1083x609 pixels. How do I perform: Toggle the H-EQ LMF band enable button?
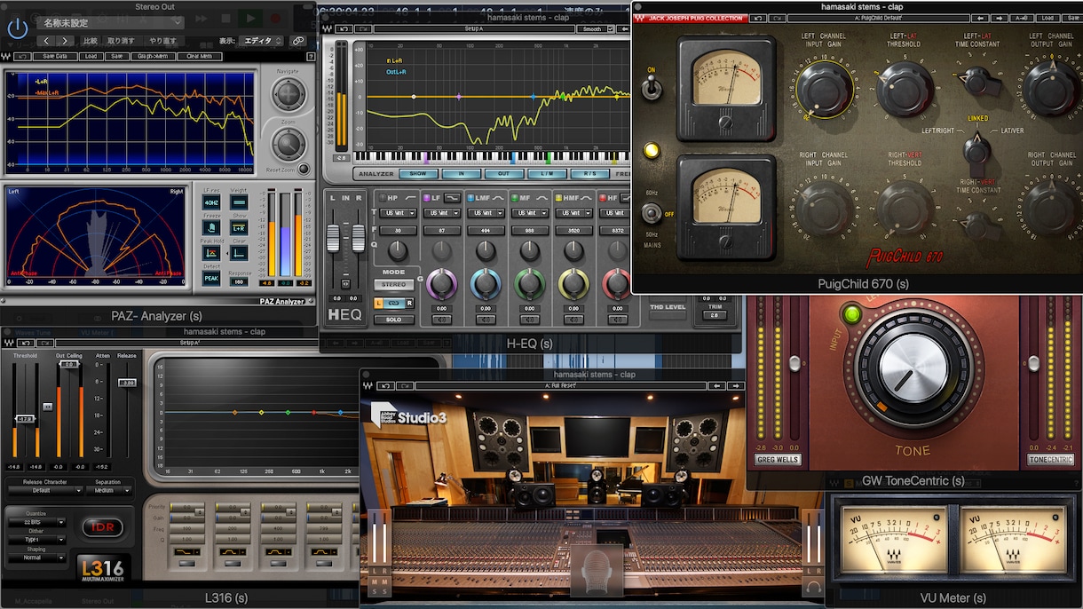[470, 198]
